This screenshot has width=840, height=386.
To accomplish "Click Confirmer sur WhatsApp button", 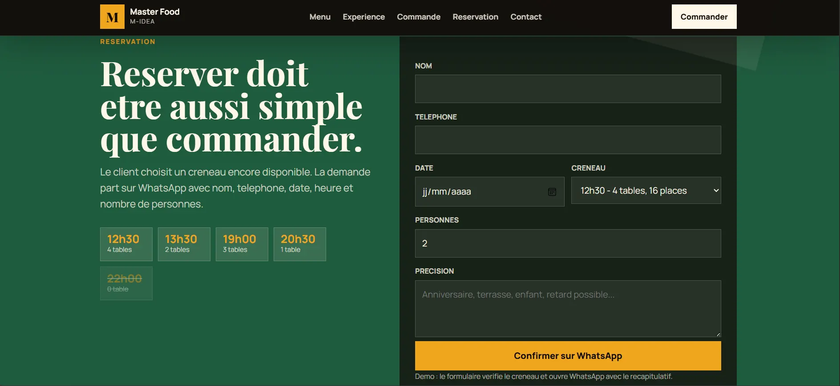I will tap(568, 356).
